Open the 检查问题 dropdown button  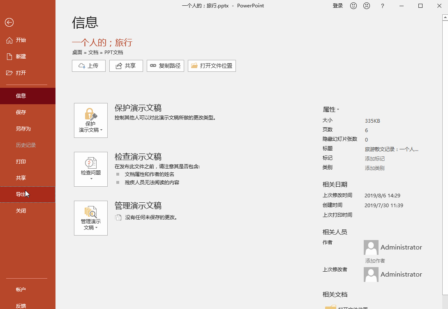(x=91, y=169)
